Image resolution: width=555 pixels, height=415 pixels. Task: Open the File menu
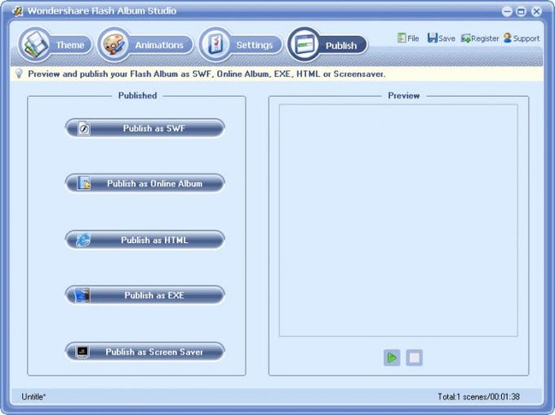point(408,38)
